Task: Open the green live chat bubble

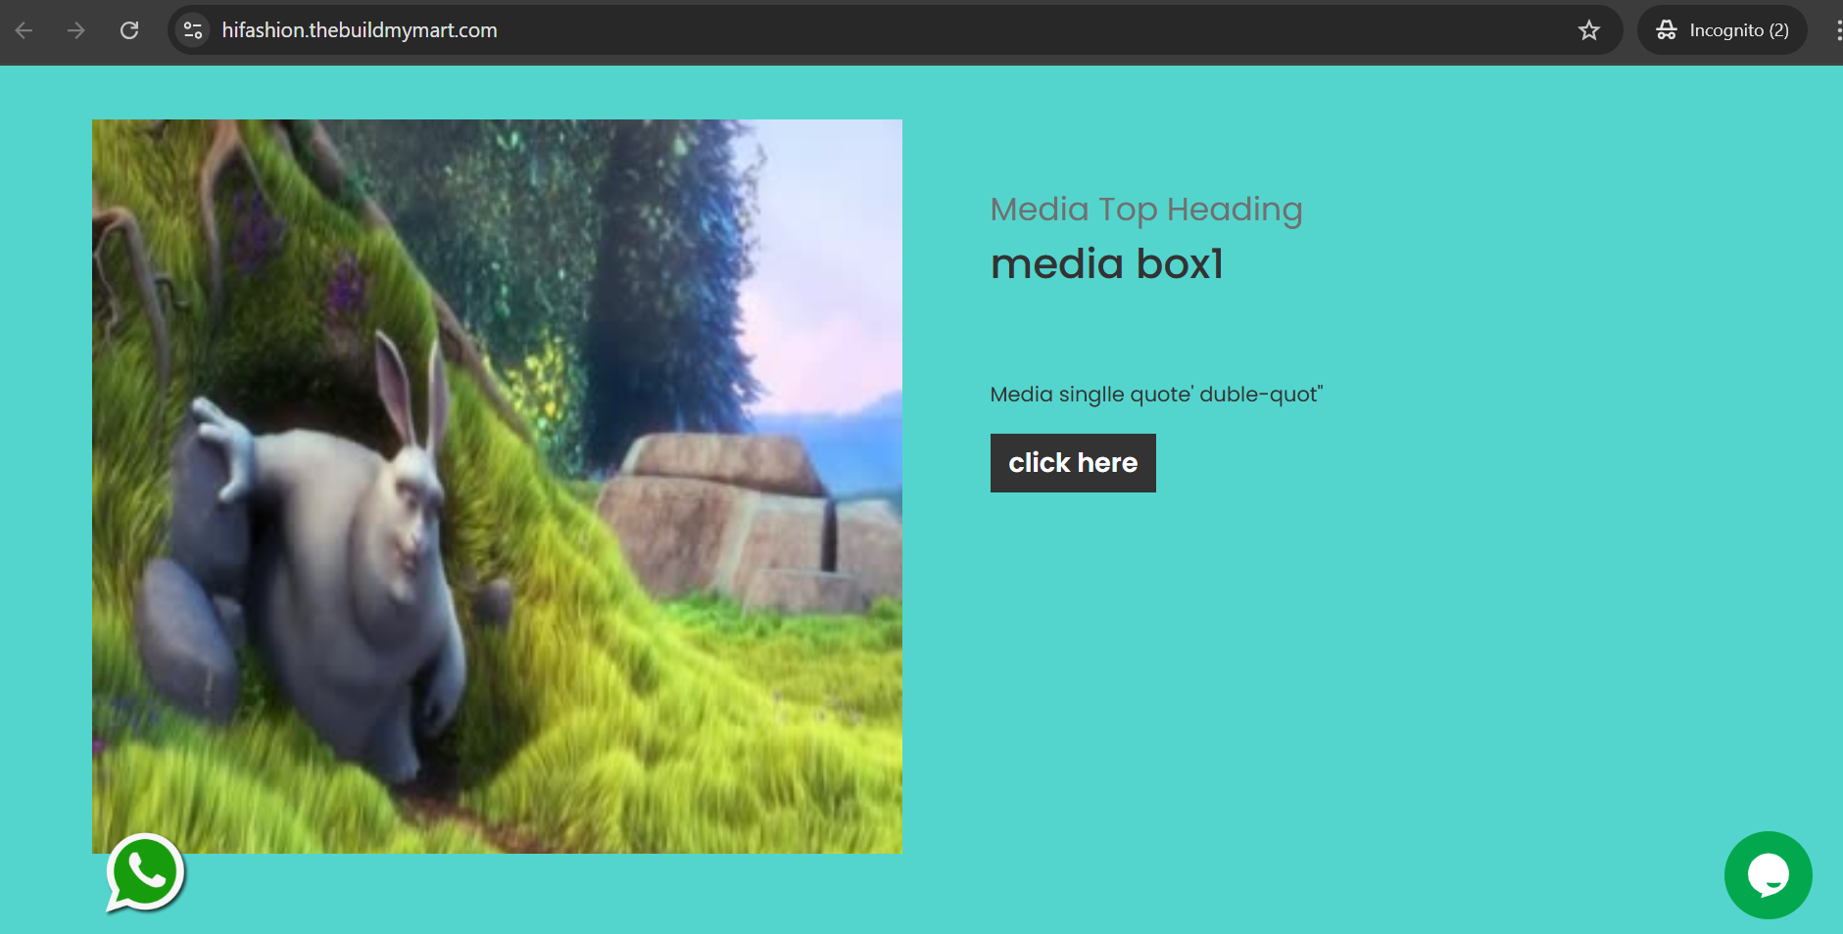Action: click(x=1769, y=875)
